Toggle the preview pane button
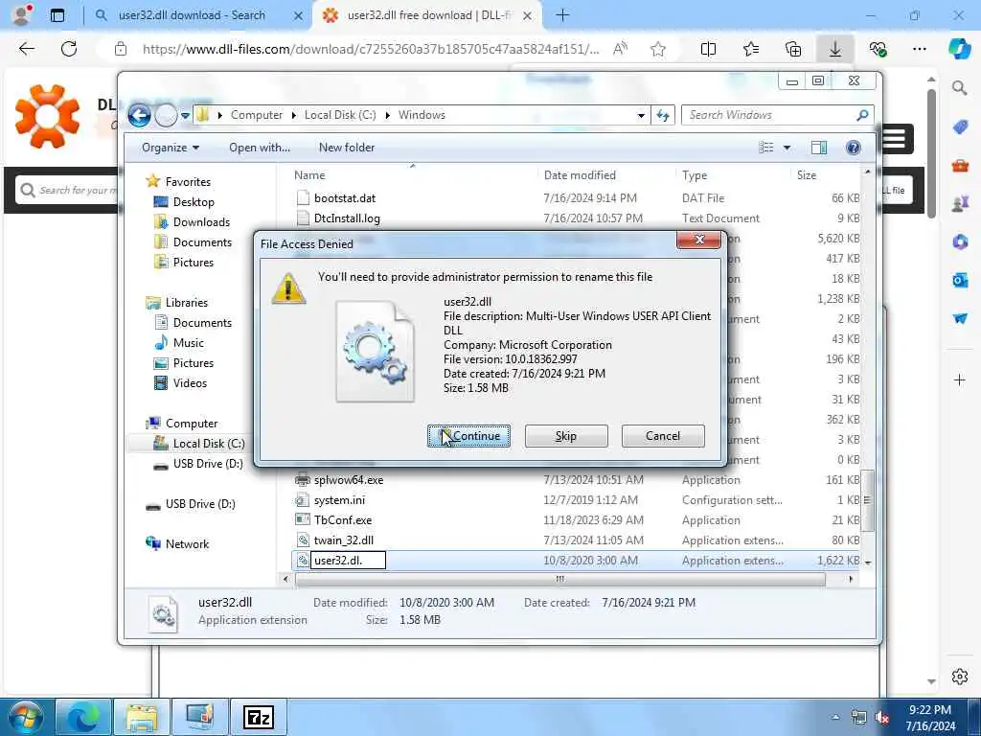The image size is (981, 736). (818, 148)
